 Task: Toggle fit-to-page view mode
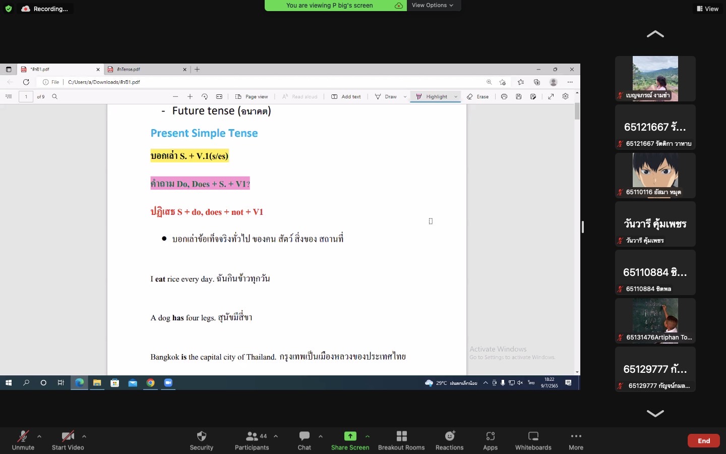[219, 96]
